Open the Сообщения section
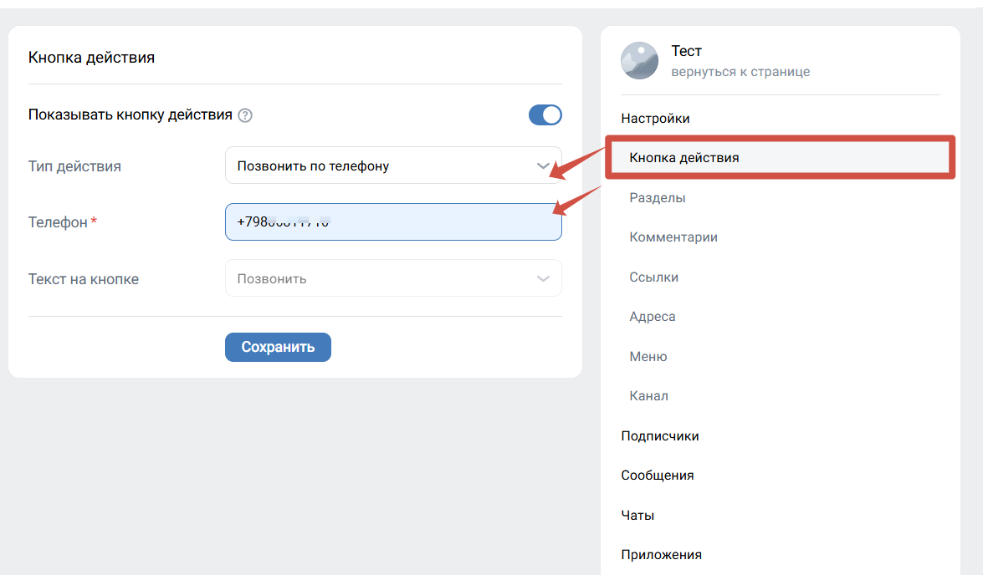The image size is (983, 575). (x=657, y=476)
